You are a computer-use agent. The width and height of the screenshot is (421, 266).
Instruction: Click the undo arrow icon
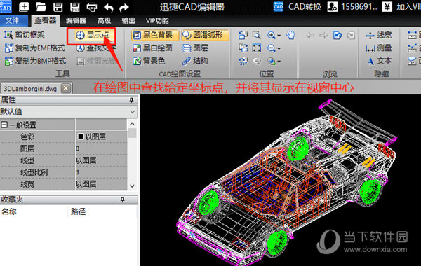tap(108, 8)
